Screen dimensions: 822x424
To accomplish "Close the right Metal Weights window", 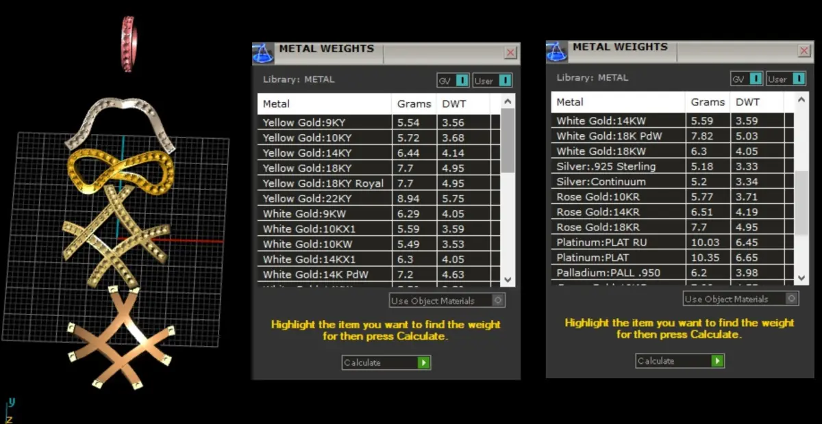I will click(805, 51).
